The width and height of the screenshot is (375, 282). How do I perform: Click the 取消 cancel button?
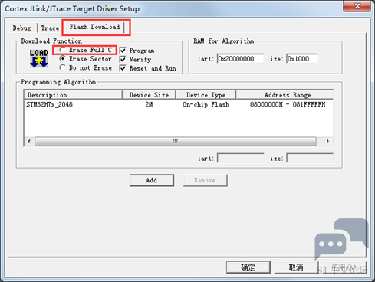(296, 267)
